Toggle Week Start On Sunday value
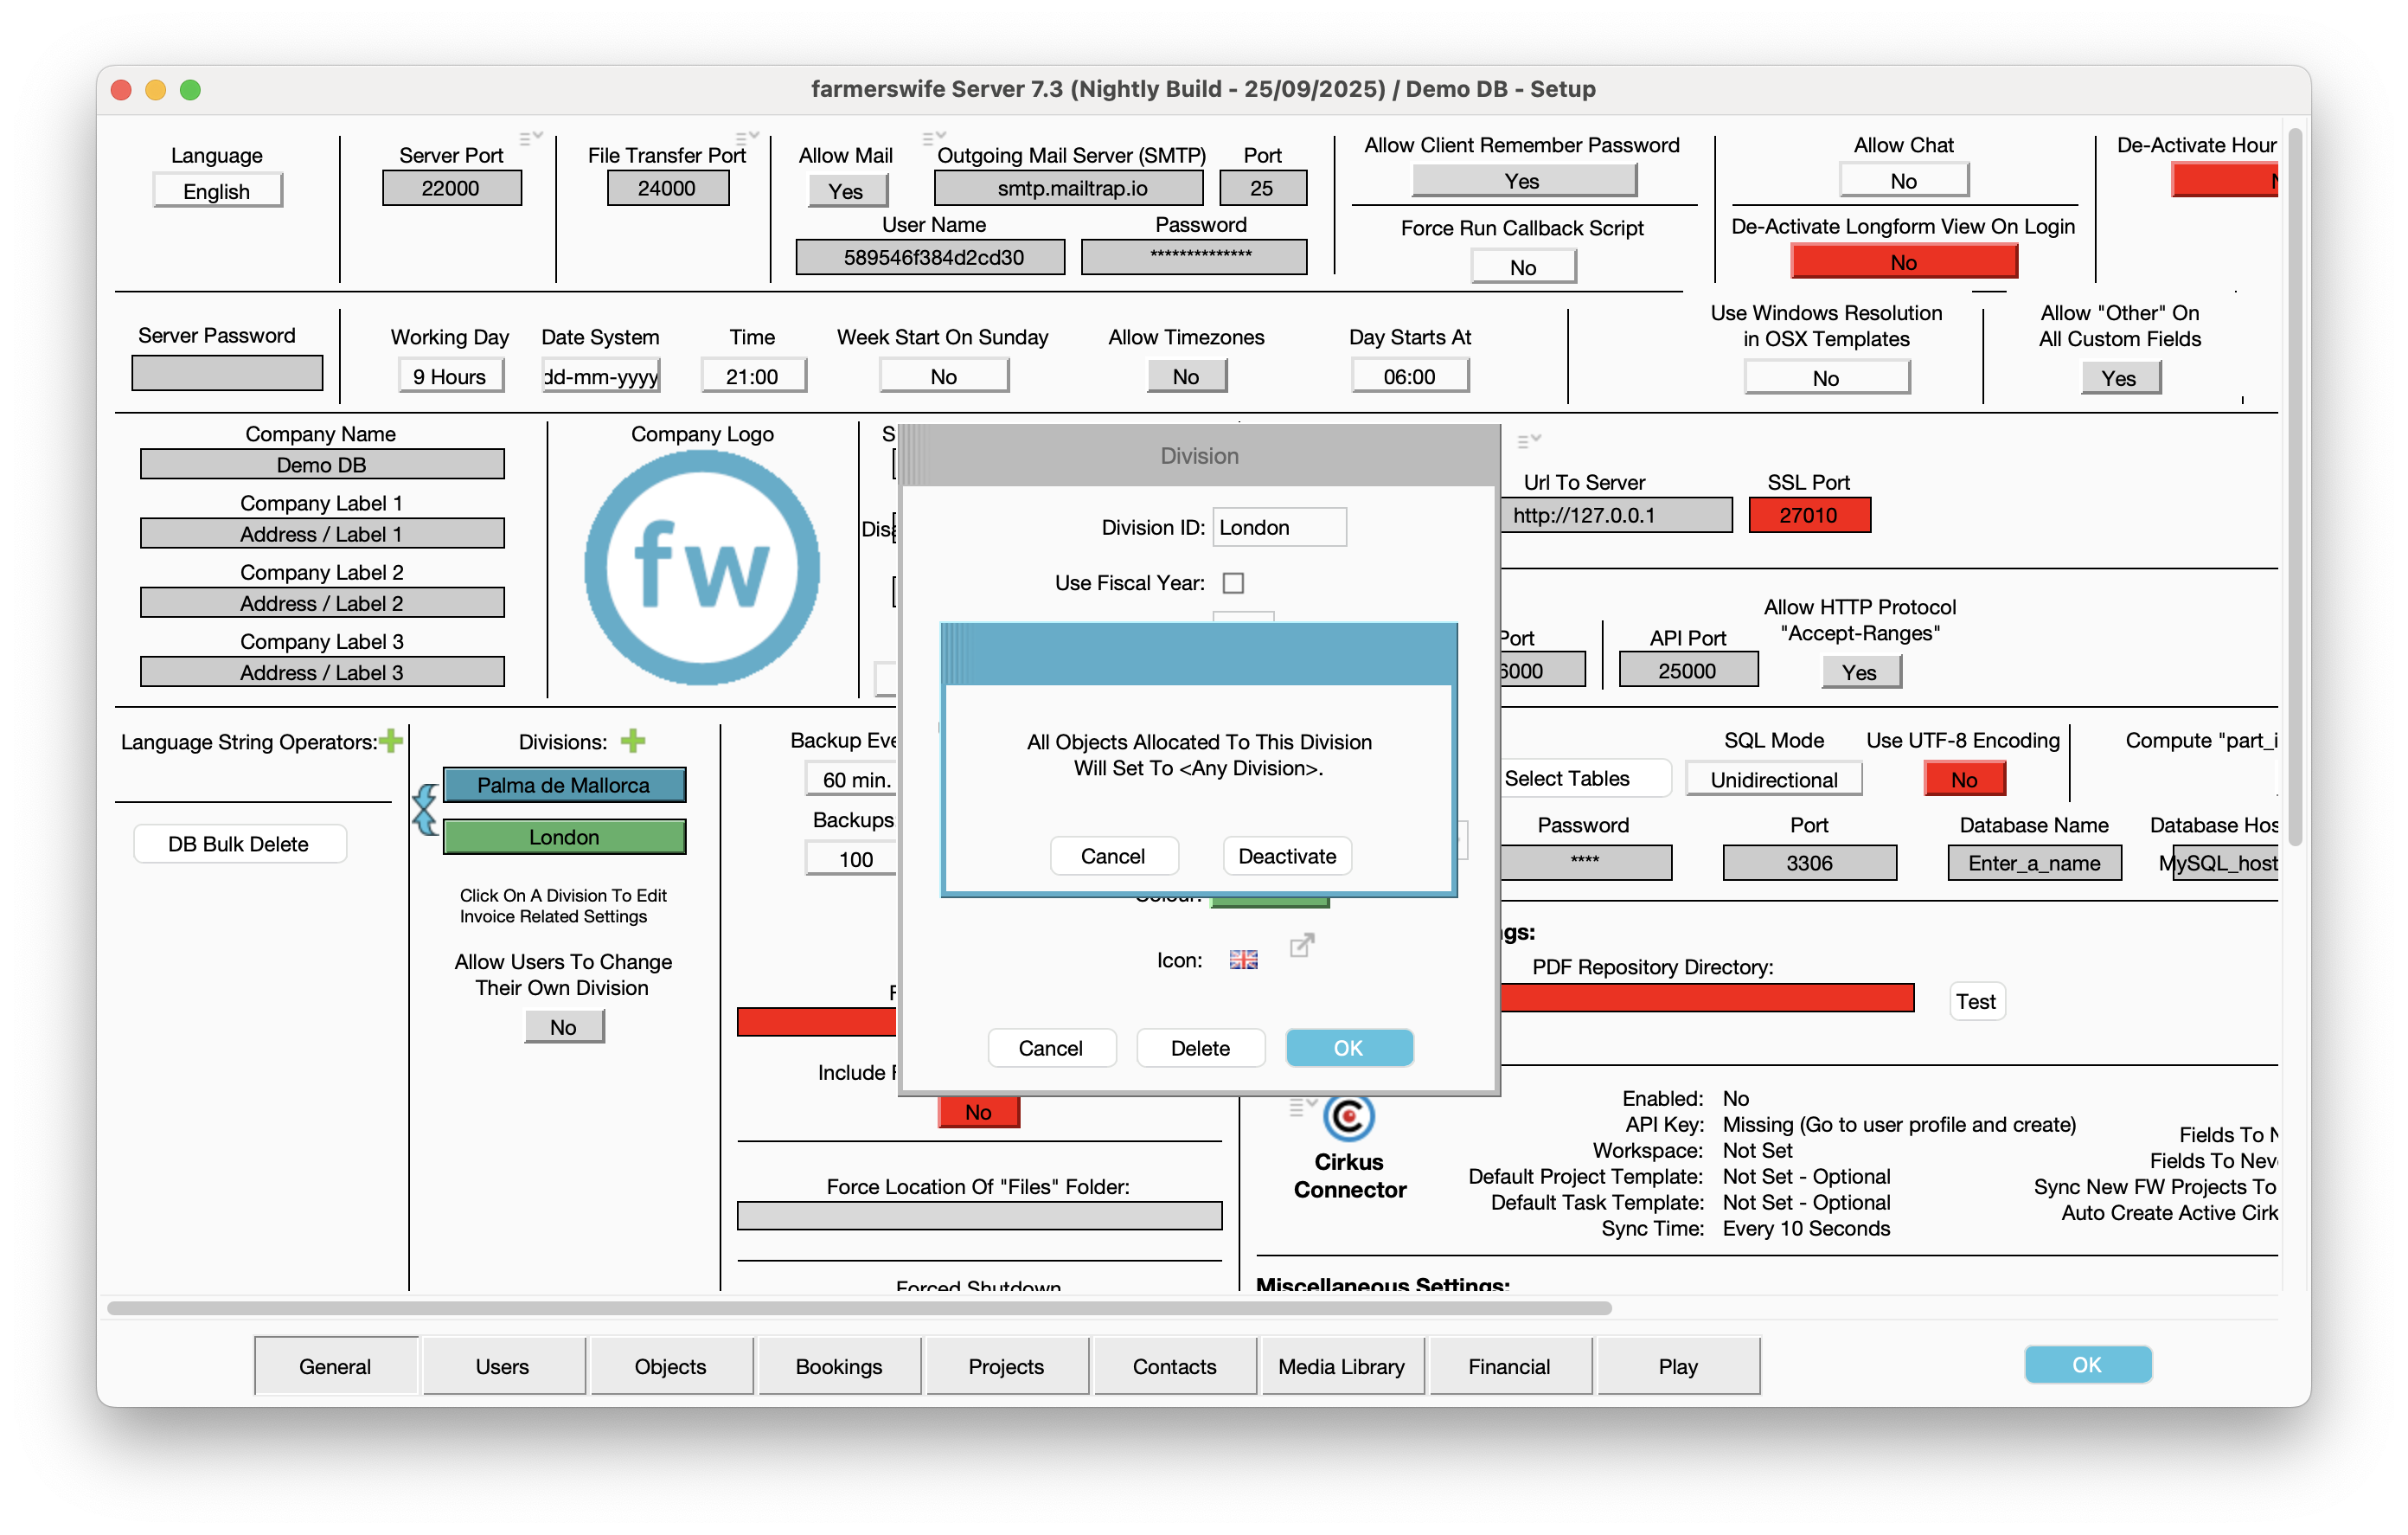Image resolution: width=2408 pixels, height=1535 pixels. click(x=943, y=376)
